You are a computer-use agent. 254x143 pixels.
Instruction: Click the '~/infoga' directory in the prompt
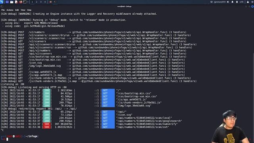click(31, 136)
